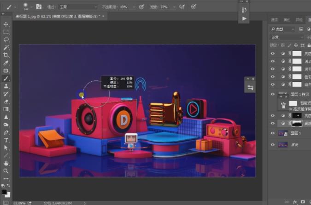Select the Eraser tool
The height and width of the screenshot is (205, 311).
click(6, 102)
